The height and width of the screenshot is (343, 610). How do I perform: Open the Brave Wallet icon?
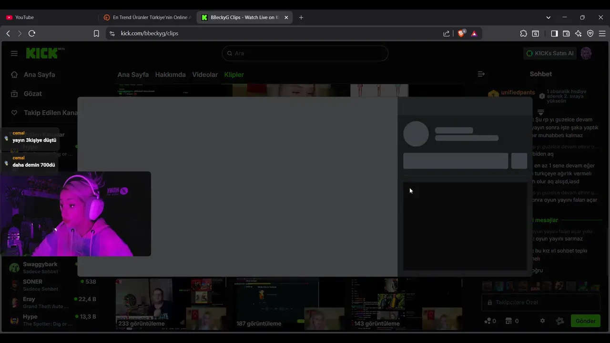[x=566, y=33]
